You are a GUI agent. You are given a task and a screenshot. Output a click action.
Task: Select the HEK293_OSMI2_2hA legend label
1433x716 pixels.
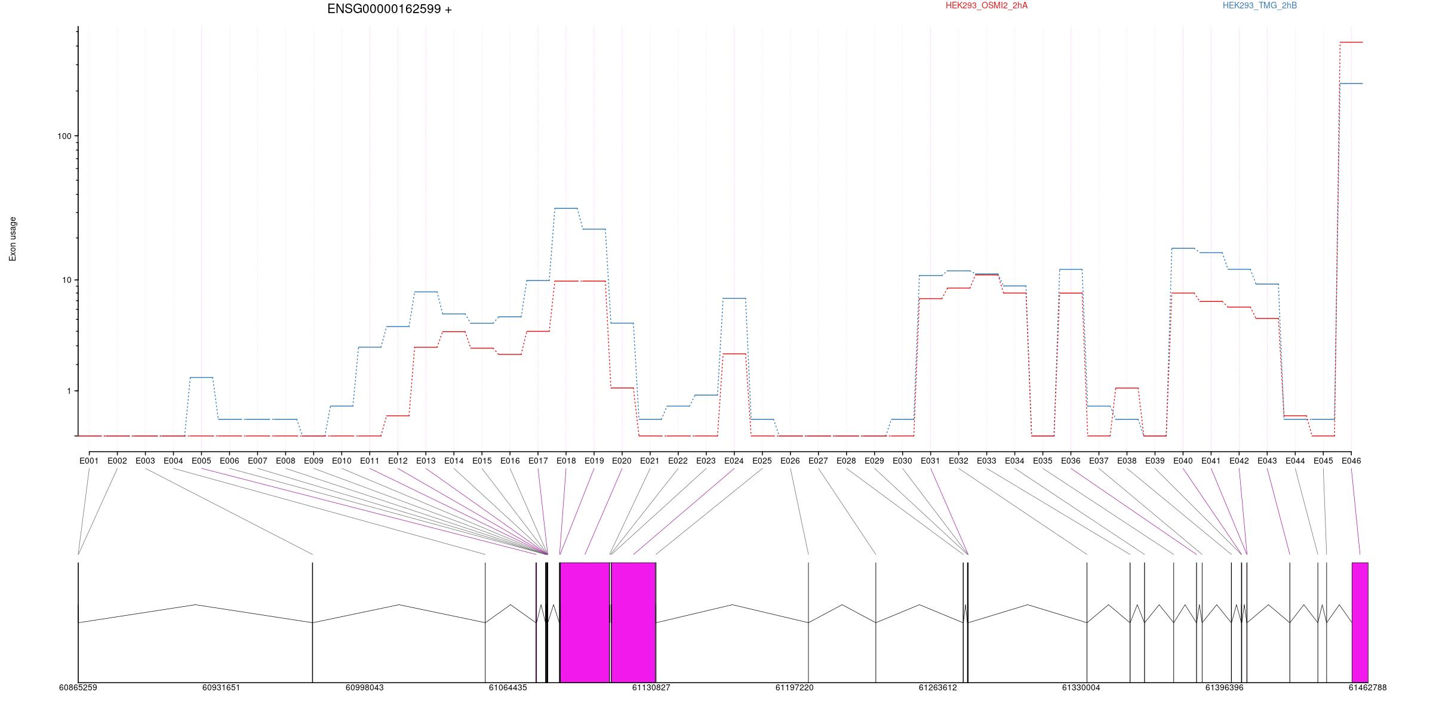click(x=986, y=5)
